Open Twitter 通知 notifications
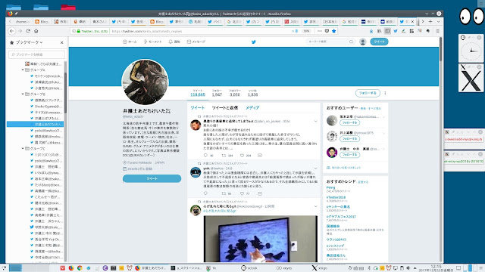The width and height of the screenshot is (485, 272). [174, 42]
